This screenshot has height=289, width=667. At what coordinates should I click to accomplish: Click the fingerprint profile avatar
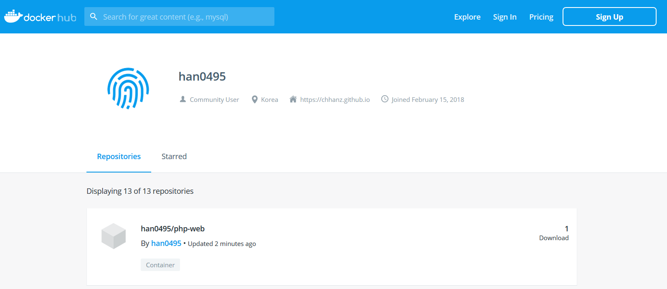pos(128,88)
